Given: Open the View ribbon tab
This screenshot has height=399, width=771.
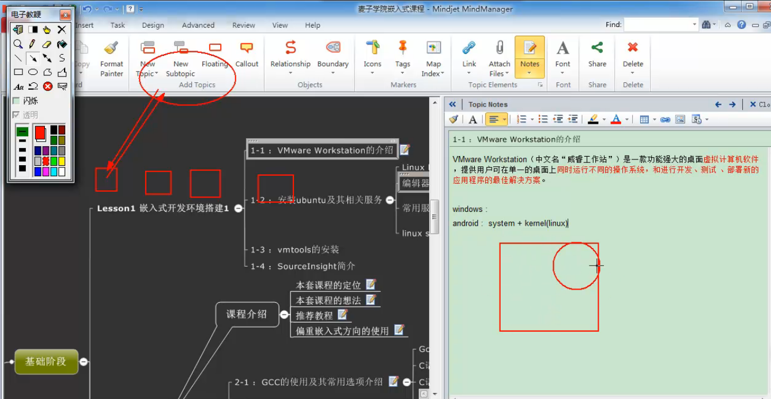Looking at the screenshot, I should coord(280,25).
